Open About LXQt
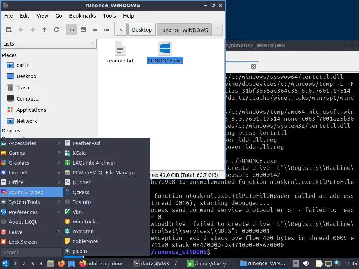Viewport: 359px width, 269px height. [32, 222]
